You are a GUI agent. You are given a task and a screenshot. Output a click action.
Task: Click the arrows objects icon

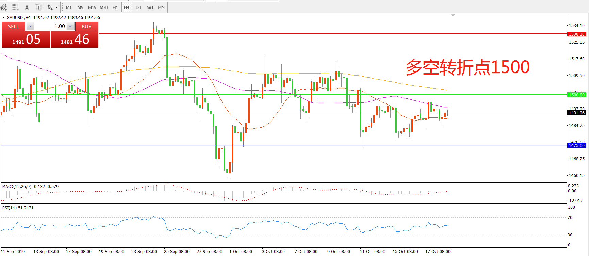point(50,7)
